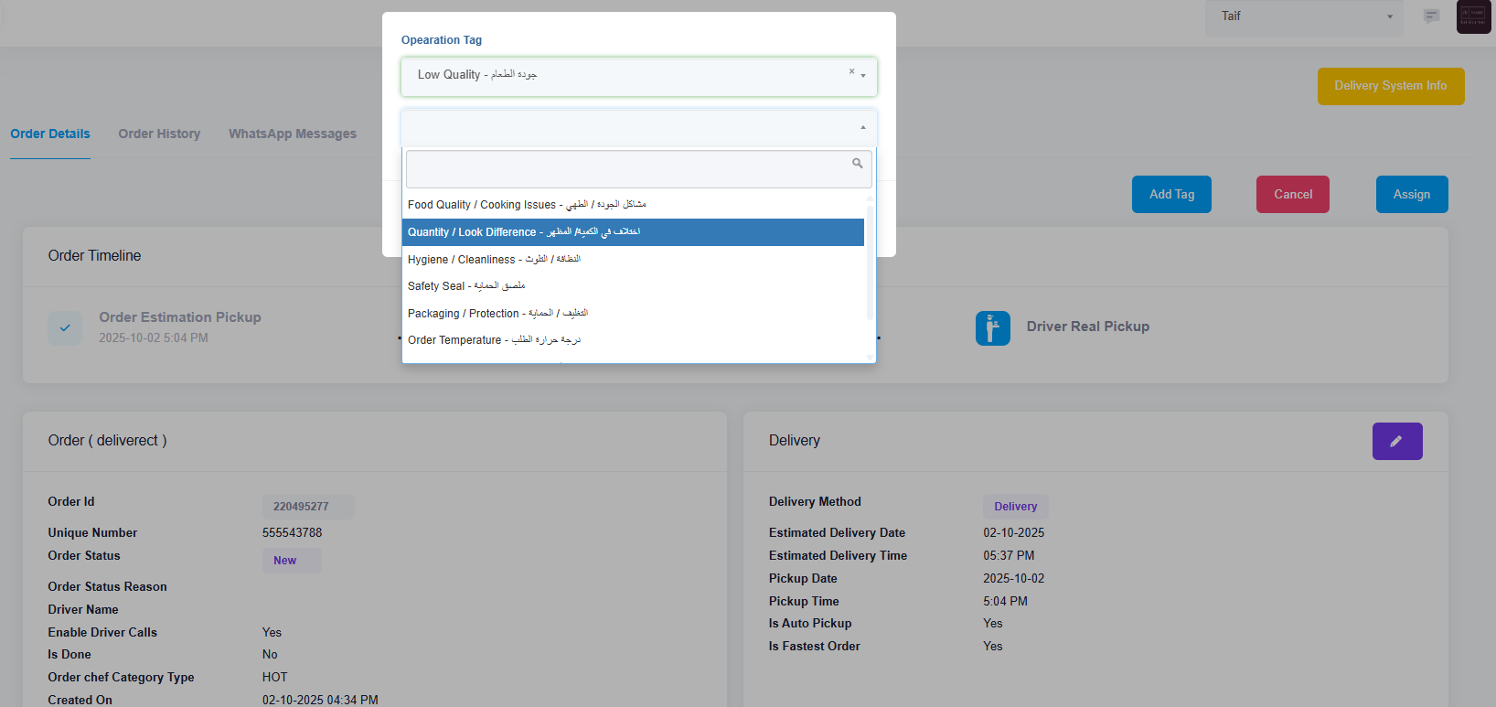Toggle the Order Estimation Pickup checkmark
This screenshot has width=1496, height=707.
[65, 327]
